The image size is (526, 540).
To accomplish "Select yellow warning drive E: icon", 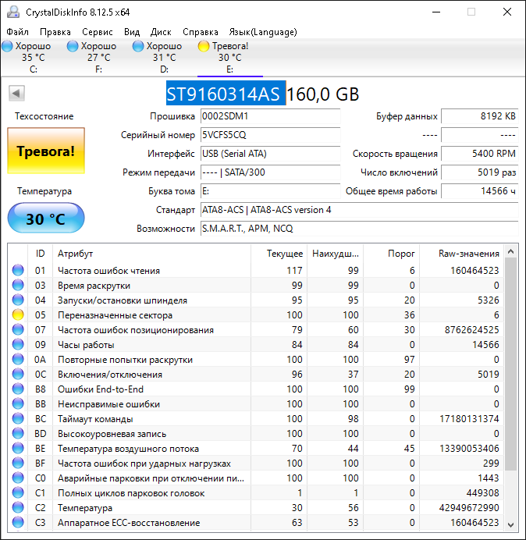I will click(204, 46).
